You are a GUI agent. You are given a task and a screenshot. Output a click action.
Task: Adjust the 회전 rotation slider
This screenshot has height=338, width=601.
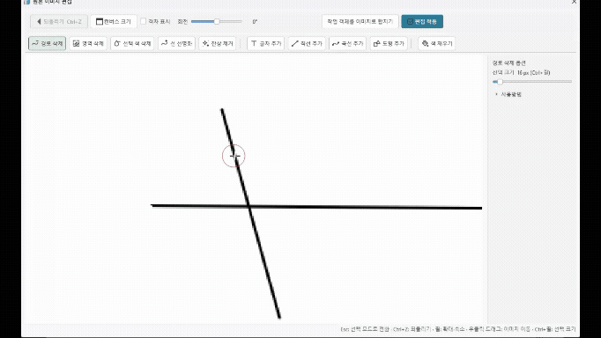coord(217,21)
